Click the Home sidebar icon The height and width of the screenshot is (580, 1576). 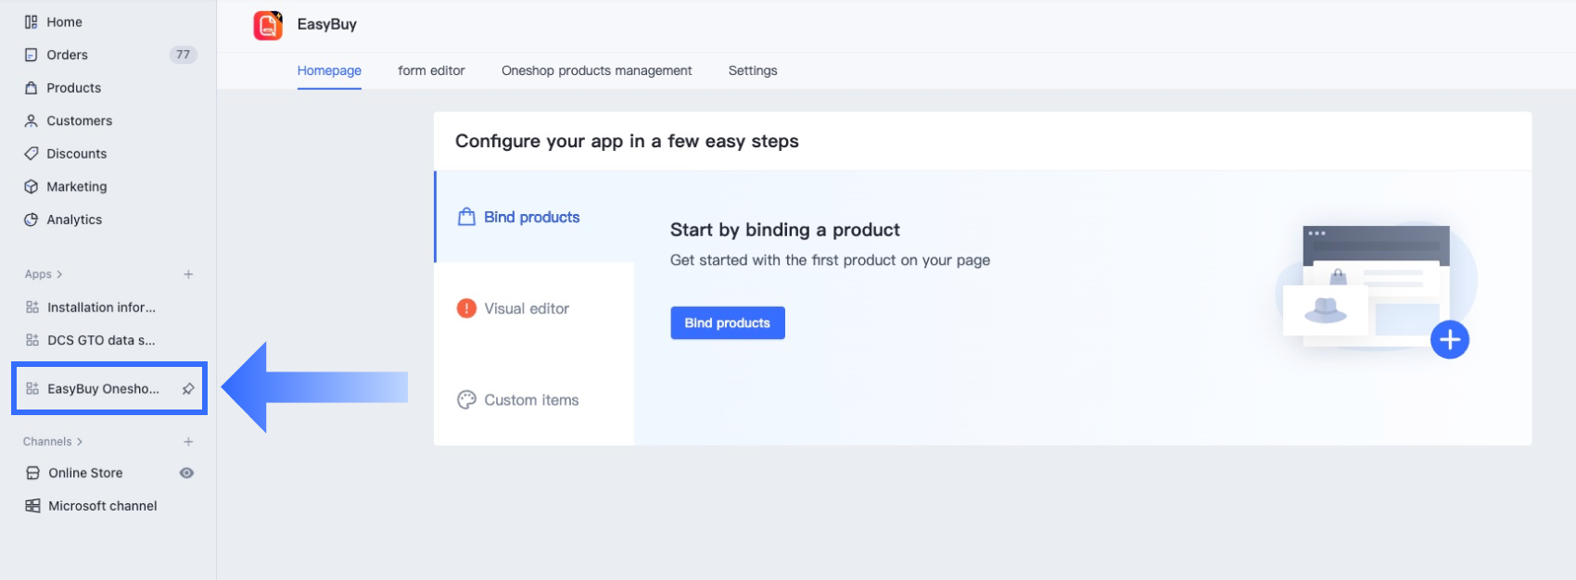pos(32,22)
